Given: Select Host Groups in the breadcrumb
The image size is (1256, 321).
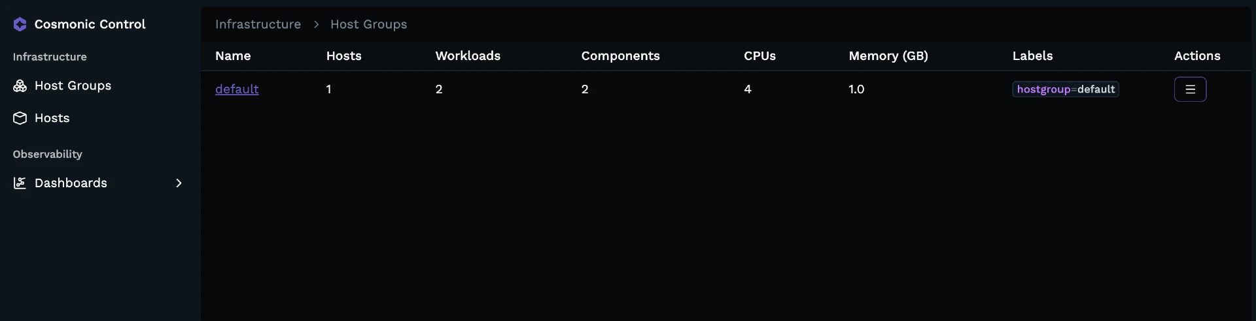Looking at the screenshot, I should 368,24.
